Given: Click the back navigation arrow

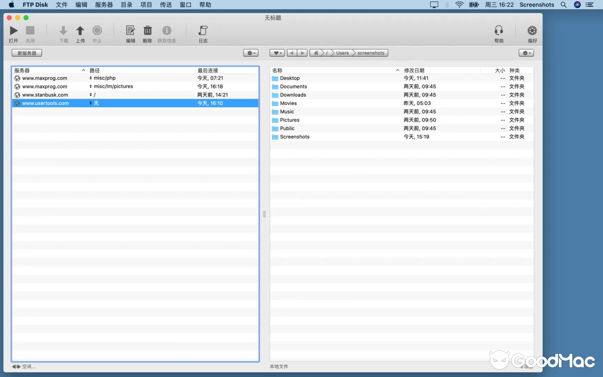Looking at the screenshot, I should tap(292, 53).
